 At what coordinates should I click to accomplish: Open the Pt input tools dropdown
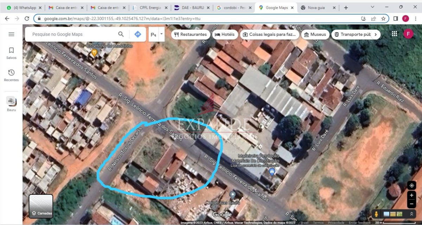click(161, 34)
